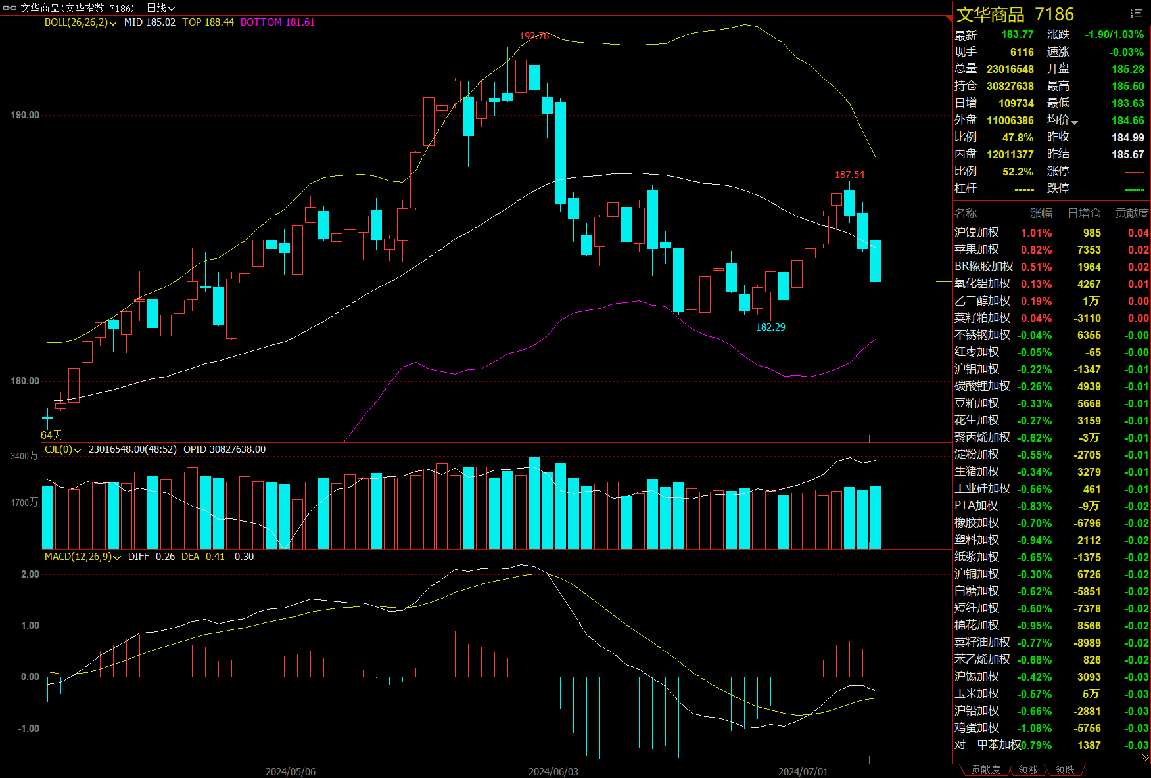The height and width of the screenshot is (778, 1151).
Task: Select the 纸浆加权 row
Action: [x=1052, y=557]
